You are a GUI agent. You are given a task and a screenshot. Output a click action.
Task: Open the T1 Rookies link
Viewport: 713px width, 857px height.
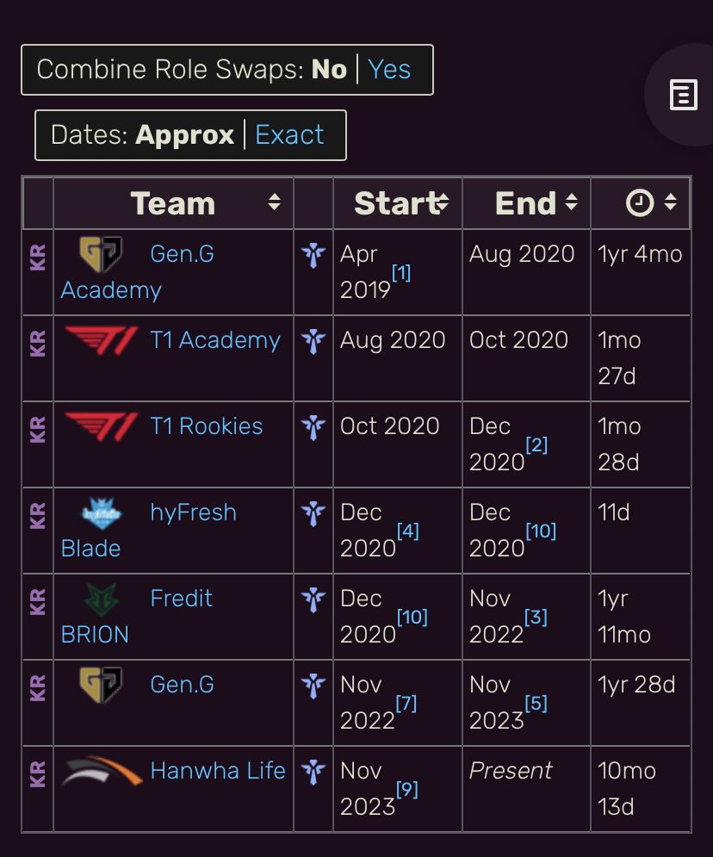207,426
